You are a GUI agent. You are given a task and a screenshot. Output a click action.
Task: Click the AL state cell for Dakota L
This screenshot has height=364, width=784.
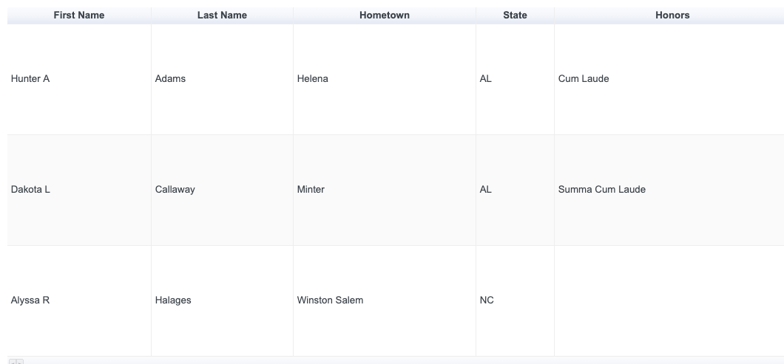click(x=485, y=190)
